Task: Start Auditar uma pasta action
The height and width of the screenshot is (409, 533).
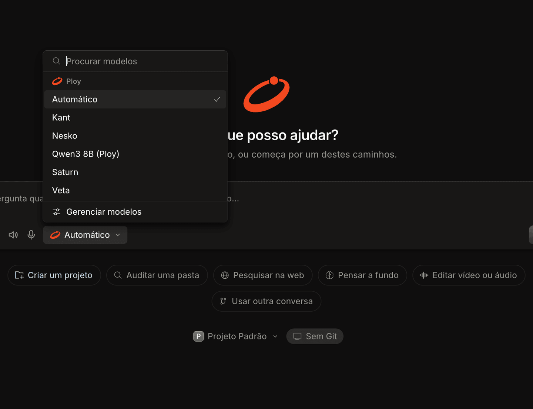Action: [x=157, y=275]
